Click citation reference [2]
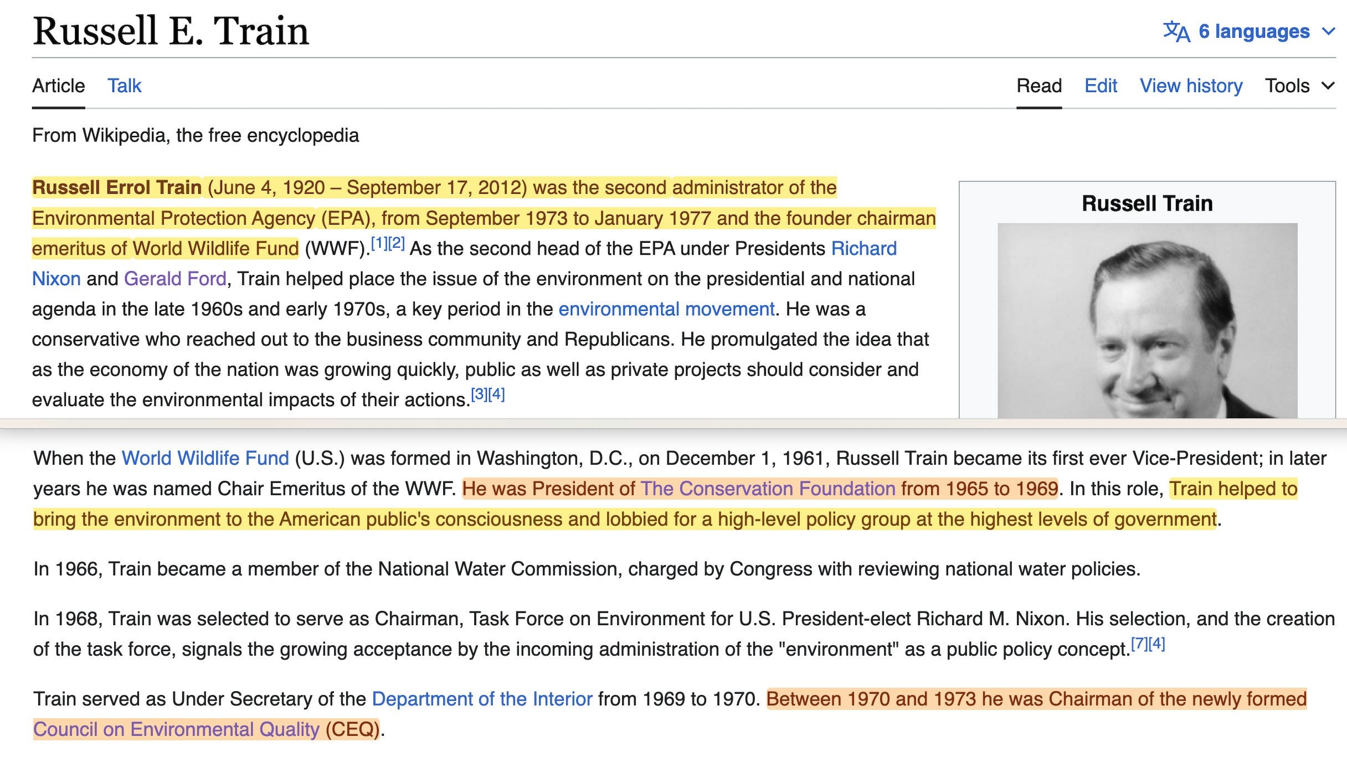 coord(397,243)
